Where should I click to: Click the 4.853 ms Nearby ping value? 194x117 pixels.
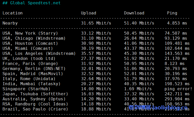point(177,23)
